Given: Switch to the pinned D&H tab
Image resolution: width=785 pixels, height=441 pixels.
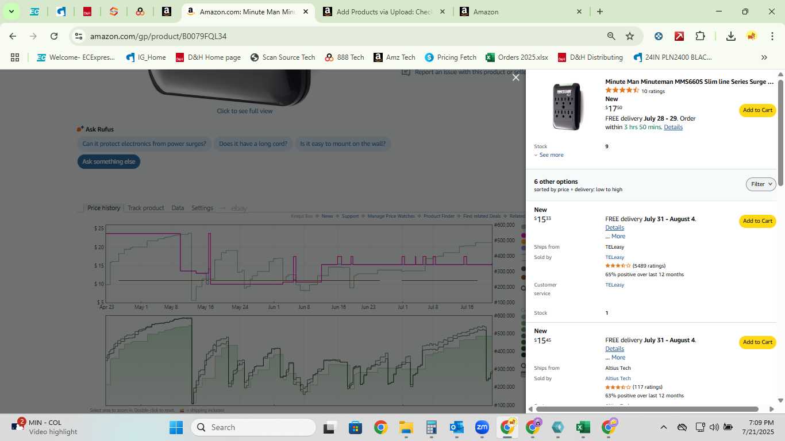Looking at the screenshot, I should point(87,11).
